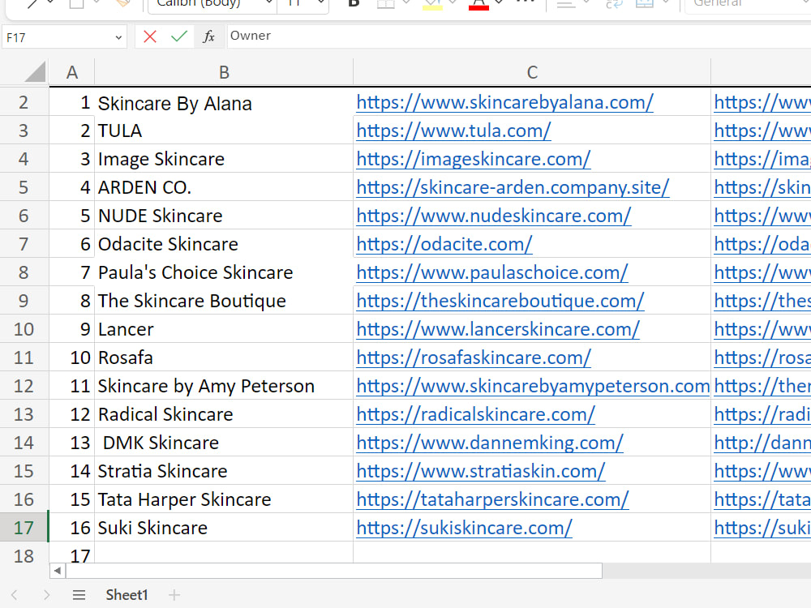Select column B header

tap(224, 72)
